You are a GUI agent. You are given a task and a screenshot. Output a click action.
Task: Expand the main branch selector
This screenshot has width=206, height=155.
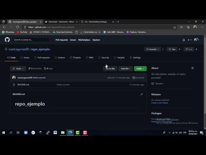tap(18, 68)
